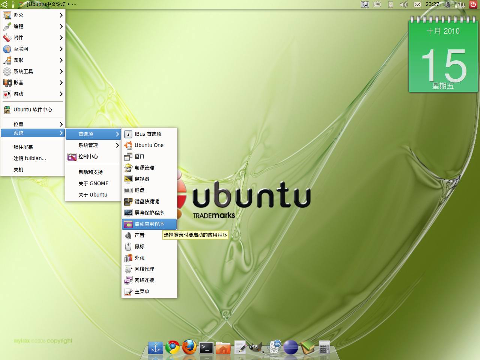Open 屏幕保护程序 (Screensaver) preferences
The image size is (480, 360).
[x=149, y=213]
